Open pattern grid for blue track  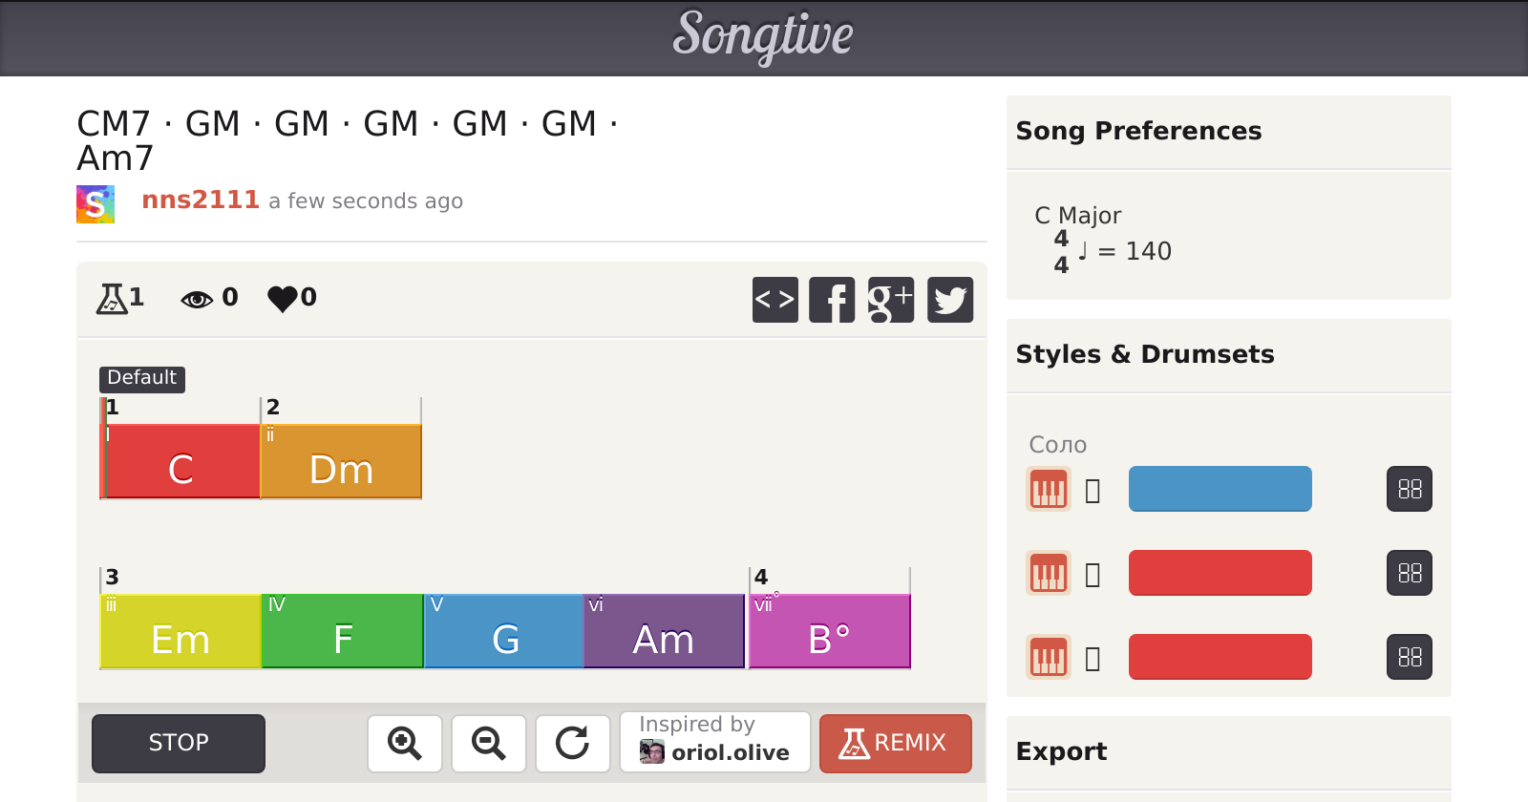pos(1409,490)
